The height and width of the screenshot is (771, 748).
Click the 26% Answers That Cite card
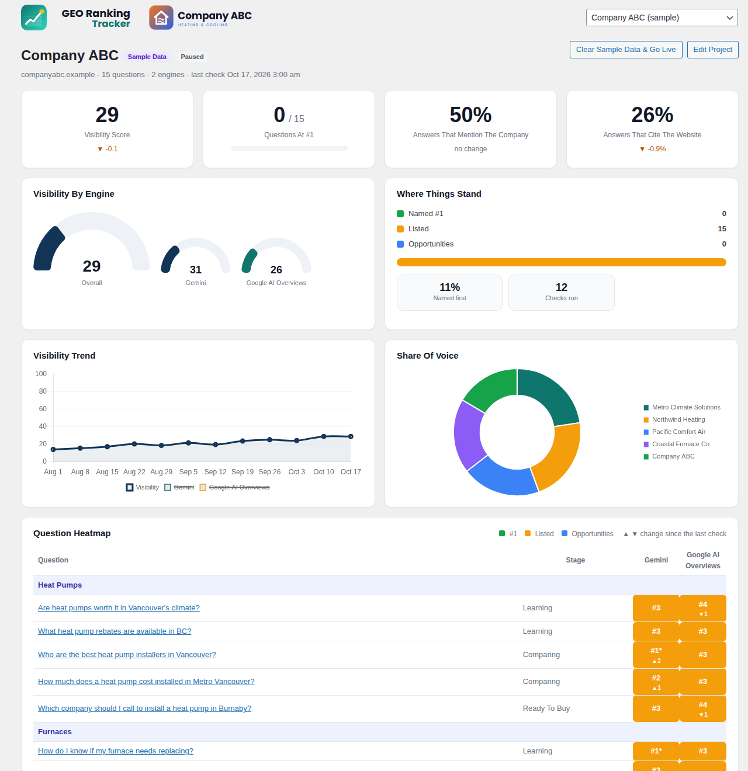point(653,129)
